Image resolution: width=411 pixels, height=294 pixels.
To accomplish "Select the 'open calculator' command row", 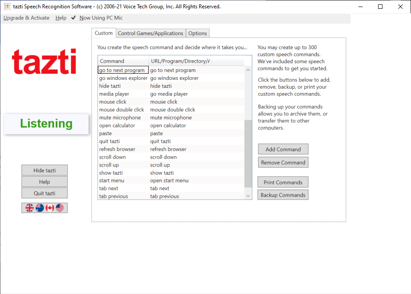I will (171, 125).
